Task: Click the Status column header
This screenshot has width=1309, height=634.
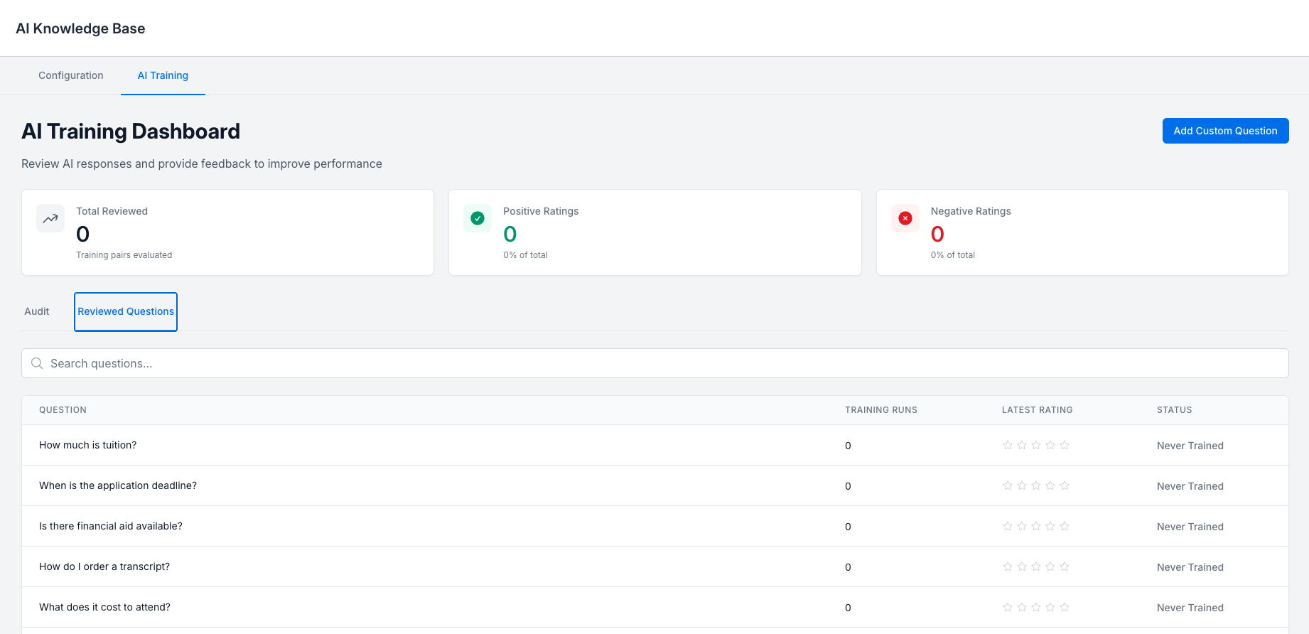Action: 1175,410
